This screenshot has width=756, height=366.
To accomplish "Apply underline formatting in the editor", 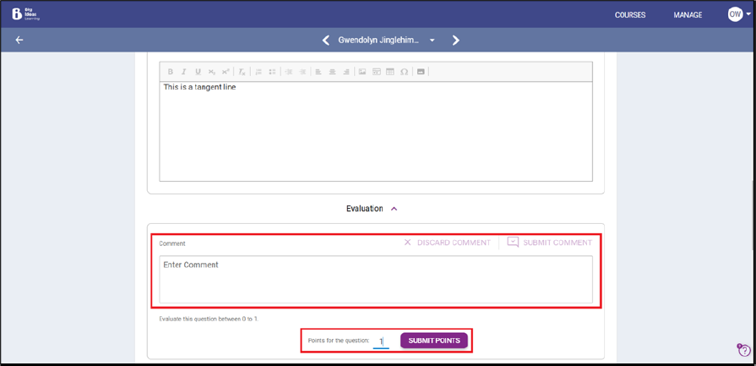I will coord(198,72).
